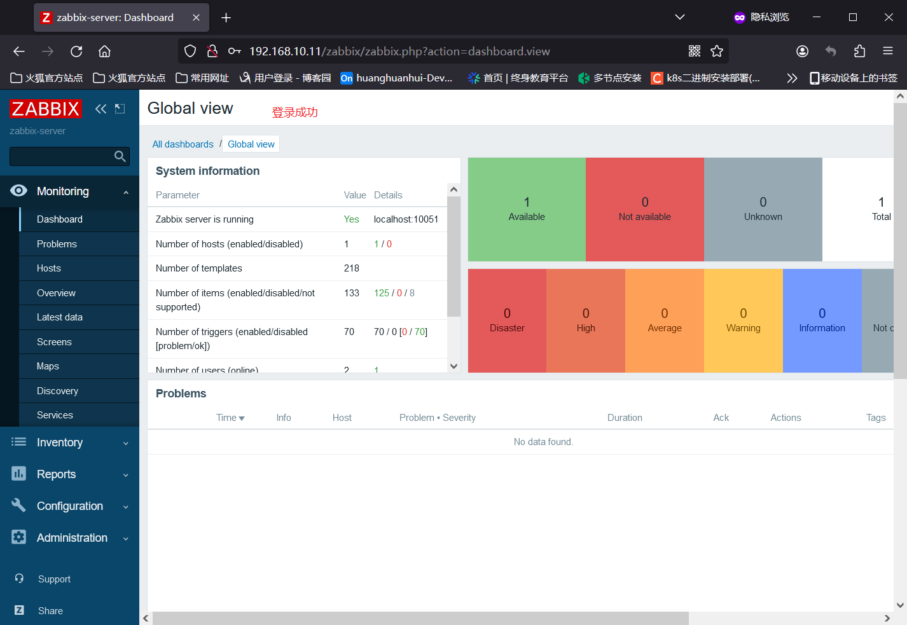
Task: Click the Configuration wrench icon
Action: (19, 505)
